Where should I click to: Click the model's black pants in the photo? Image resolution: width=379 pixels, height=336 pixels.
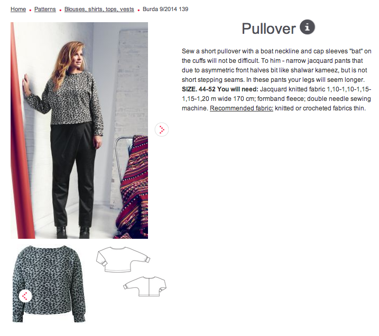pos(72,174)
